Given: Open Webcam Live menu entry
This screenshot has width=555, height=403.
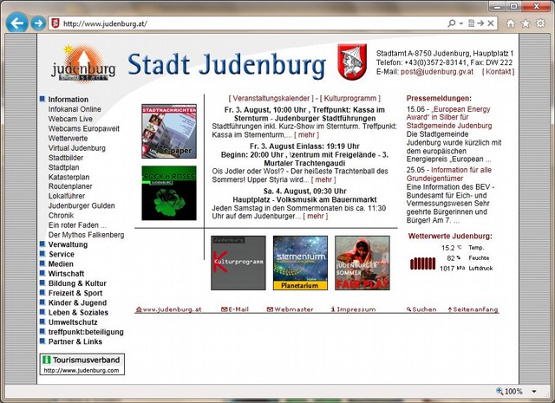Looking at the screenshot, I should pyautogui.click(x=70, y=119).
